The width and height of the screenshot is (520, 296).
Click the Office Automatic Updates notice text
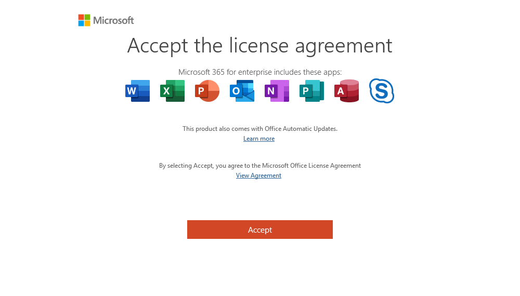(259, 128)
